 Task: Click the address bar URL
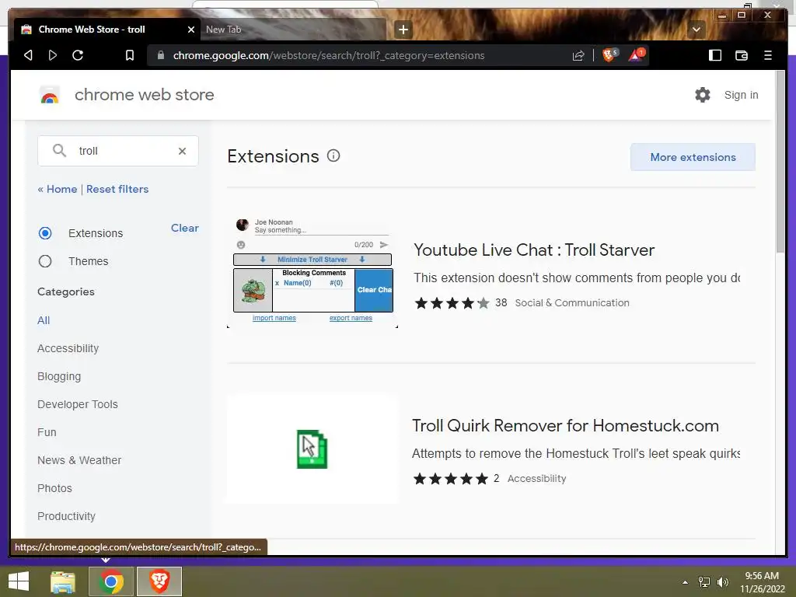tap(329, 55)
